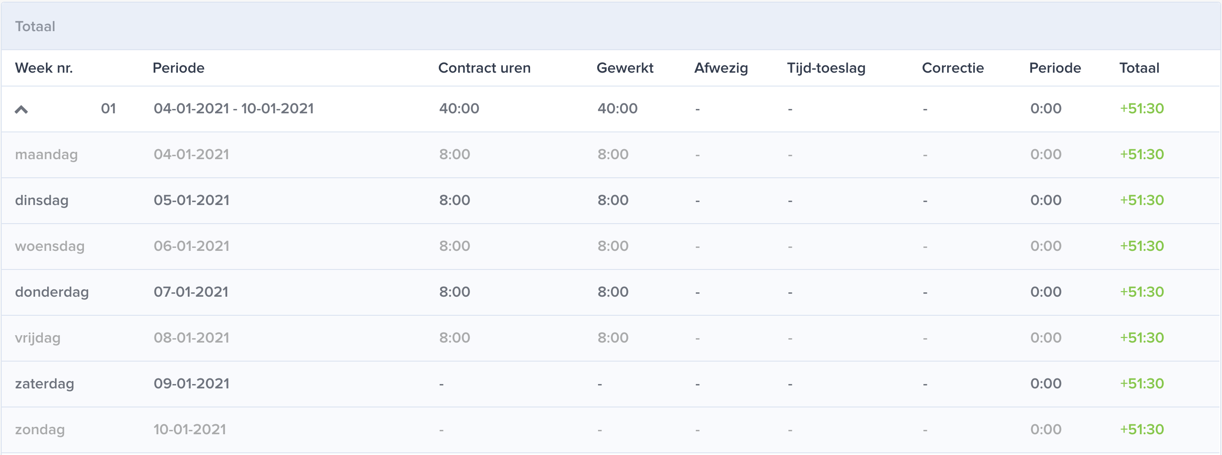This screenshot has width=1222, height=455.
Task: Select the zaterdag row
Action: point(611,384)
